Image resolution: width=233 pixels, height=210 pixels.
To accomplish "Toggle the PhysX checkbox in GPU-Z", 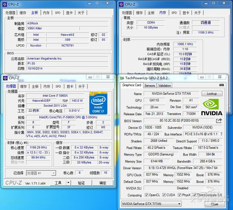I will [179, 195].
